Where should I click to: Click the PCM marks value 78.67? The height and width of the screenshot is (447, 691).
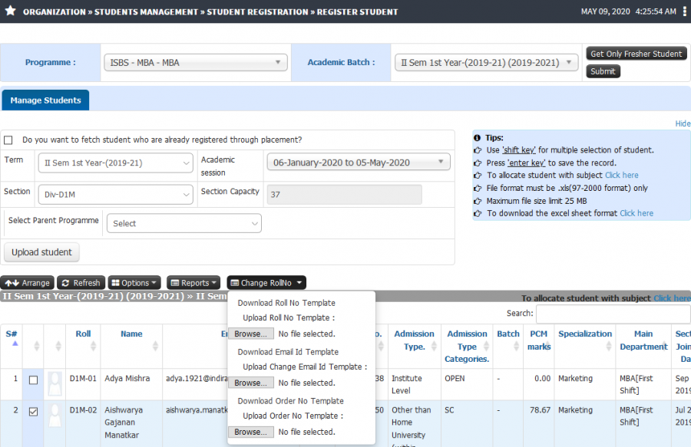coord(540,410)
